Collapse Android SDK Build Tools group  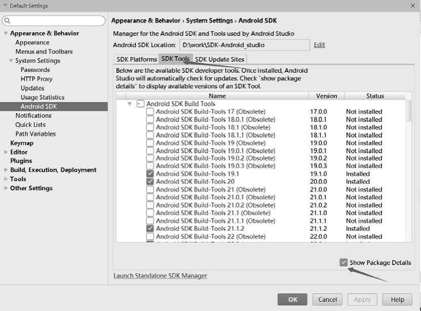[x=130, y=104]
